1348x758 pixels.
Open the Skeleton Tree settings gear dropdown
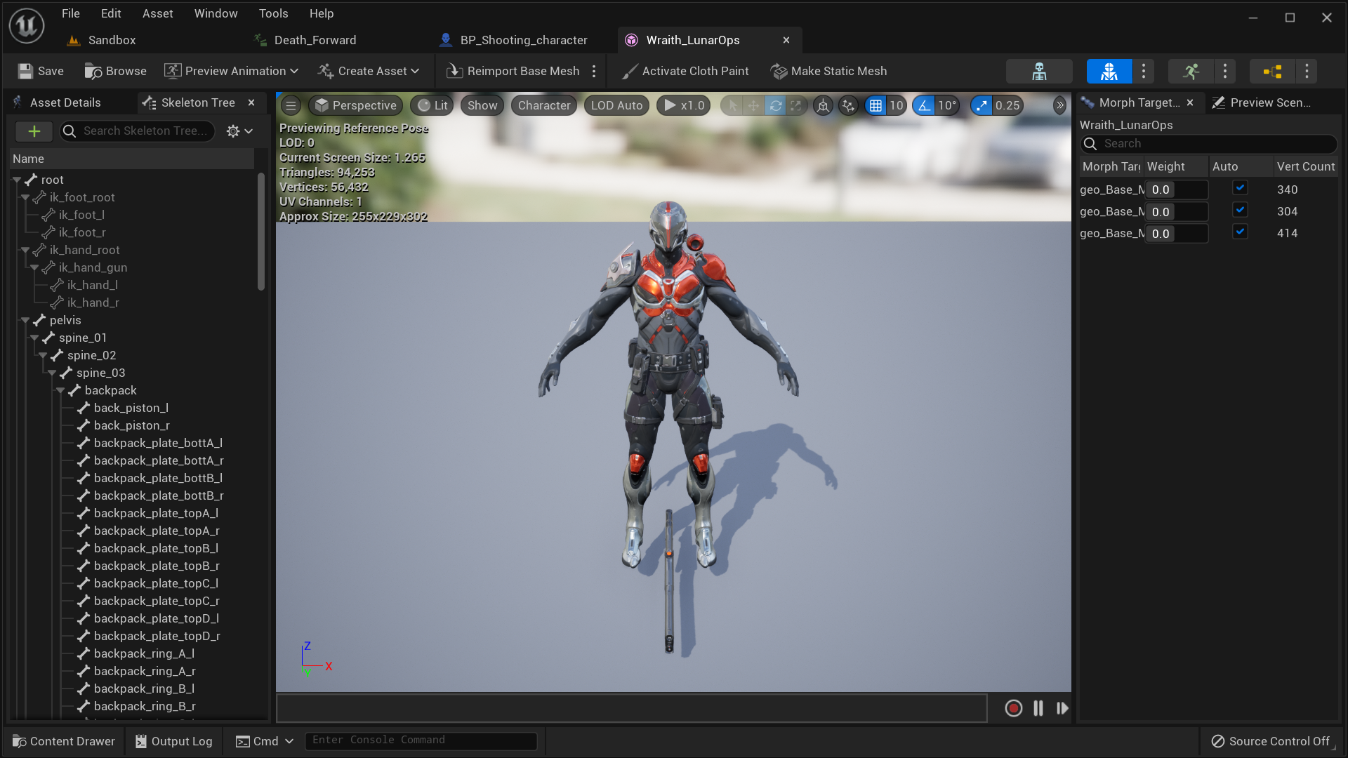coord(239,131)
